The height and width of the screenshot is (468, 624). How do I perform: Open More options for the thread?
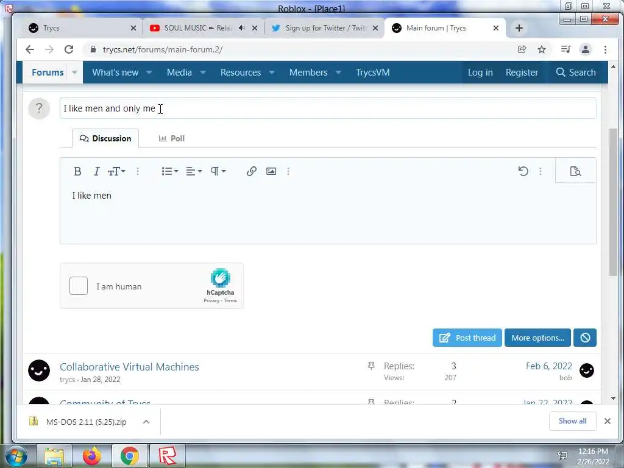(x=537, y=338)
